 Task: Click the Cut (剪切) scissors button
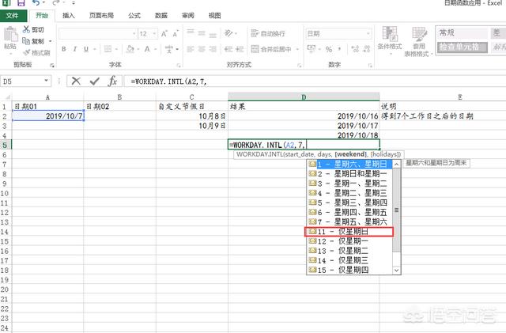point(33,29)
